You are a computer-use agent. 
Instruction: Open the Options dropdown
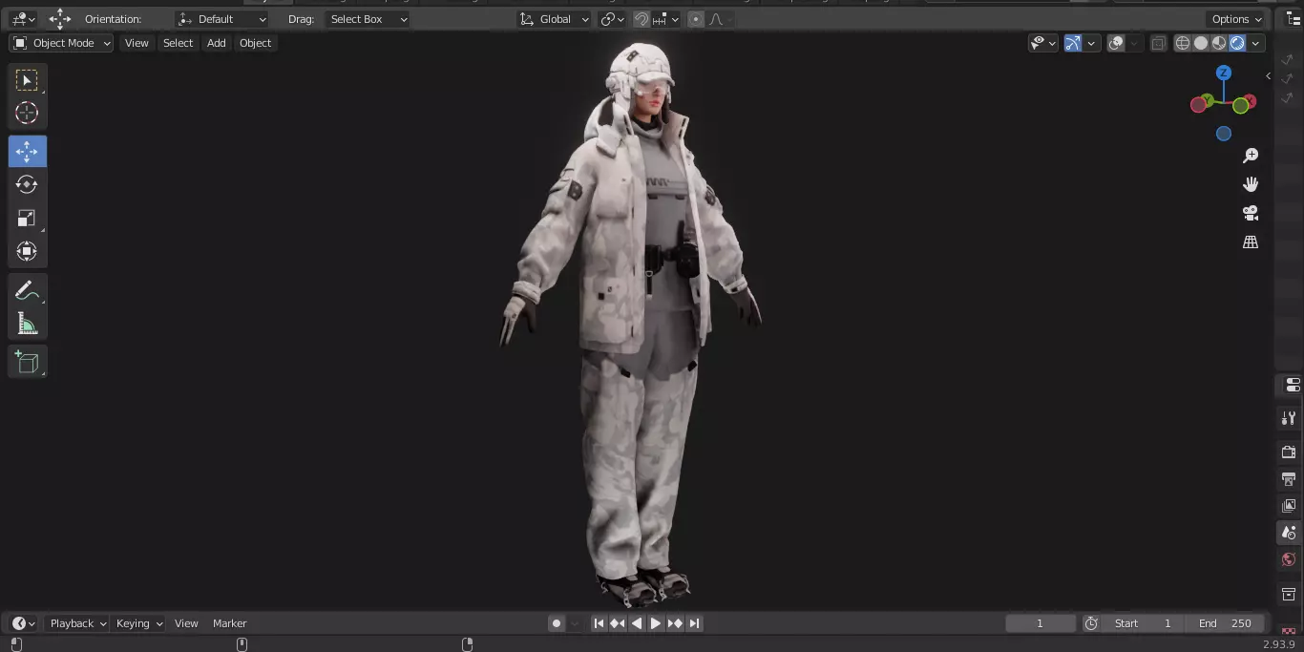click(x=1237, y=19)
